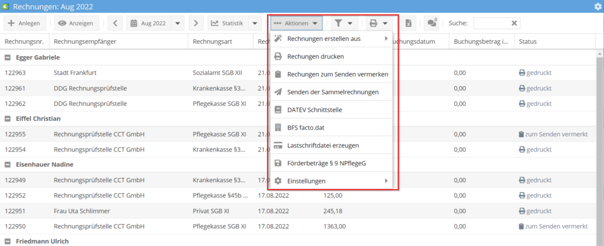Open the Aug 2022 month dropdown arrow
604x246 pixels.
(x=178, y=23)
